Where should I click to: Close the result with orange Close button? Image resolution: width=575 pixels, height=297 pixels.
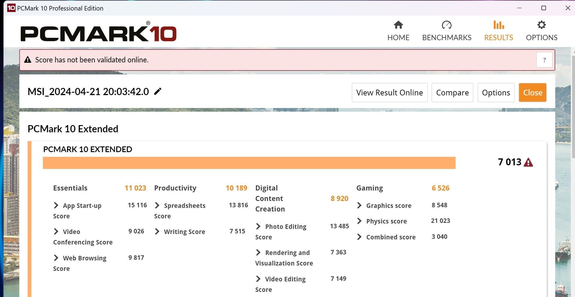click(533, 92)
